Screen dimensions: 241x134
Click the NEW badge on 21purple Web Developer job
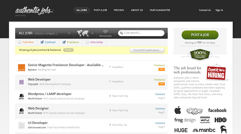[161, 84]
